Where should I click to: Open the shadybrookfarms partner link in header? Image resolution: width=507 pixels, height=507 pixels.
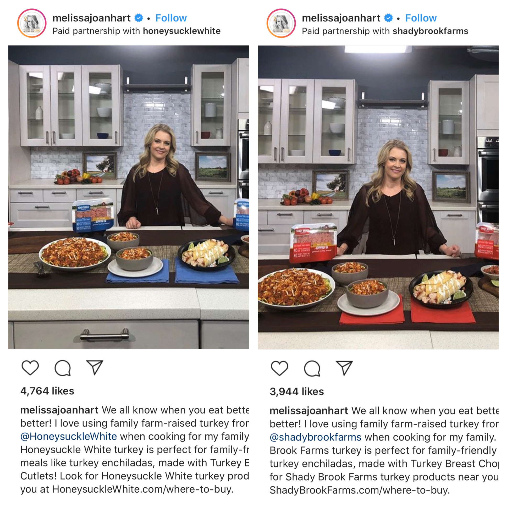(x=430, y=31)
